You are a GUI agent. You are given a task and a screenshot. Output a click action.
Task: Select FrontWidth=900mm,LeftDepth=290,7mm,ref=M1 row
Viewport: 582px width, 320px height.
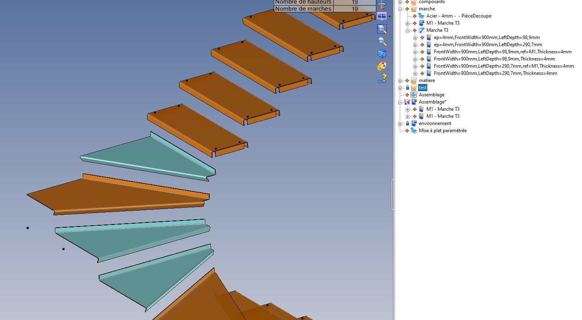(504, 66)
